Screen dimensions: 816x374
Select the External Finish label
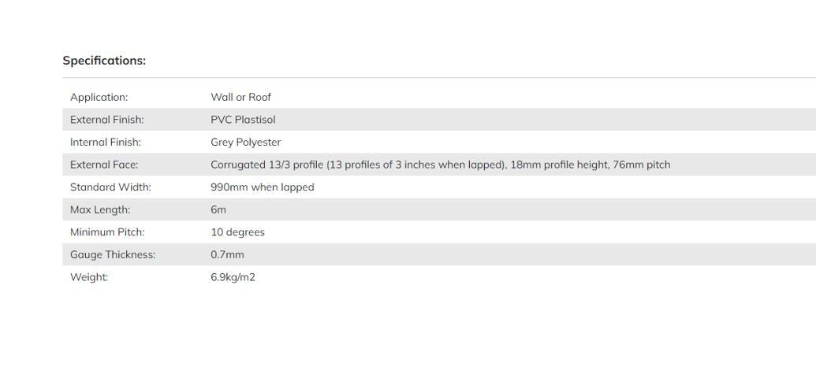click(106, 120)
